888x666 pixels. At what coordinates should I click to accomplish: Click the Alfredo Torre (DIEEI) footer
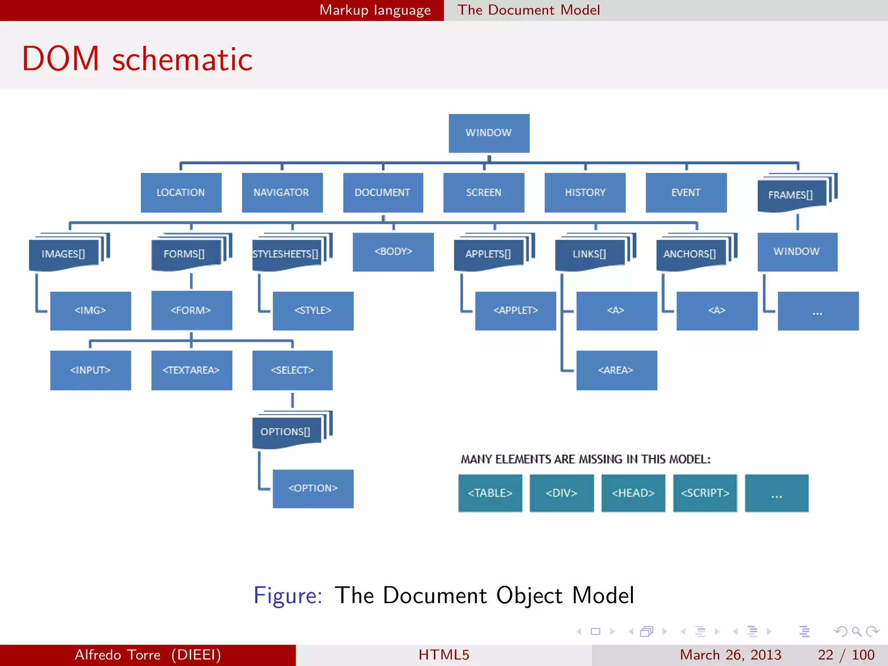tap(148, 655)
